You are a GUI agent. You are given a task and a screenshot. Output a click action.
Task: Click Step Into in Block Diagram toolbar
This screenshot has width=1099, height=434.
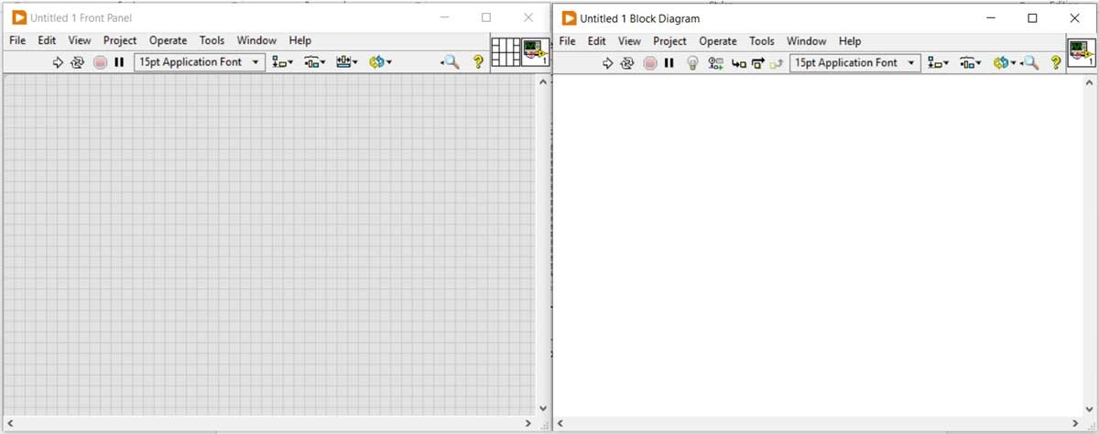[x=739, y=62]
